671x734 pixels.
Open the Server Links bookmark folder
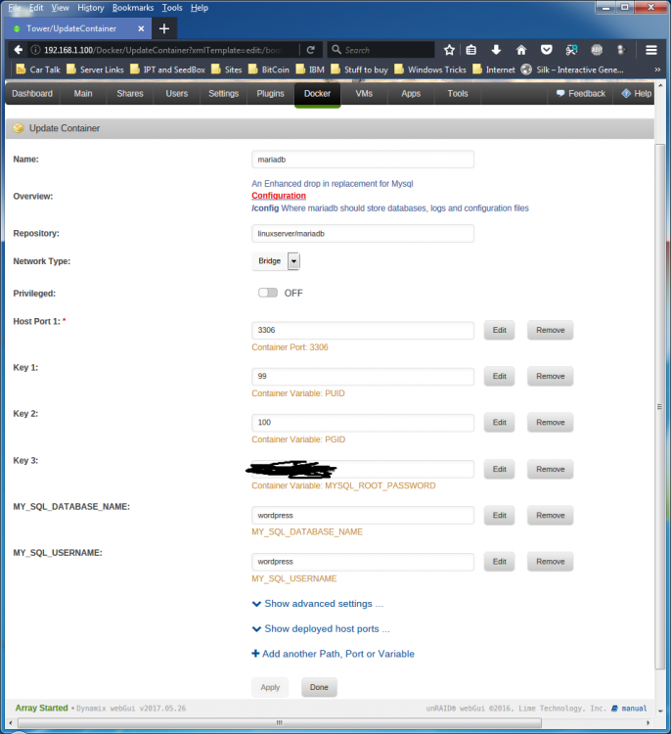pyautogui.click(x=95, y=69)
